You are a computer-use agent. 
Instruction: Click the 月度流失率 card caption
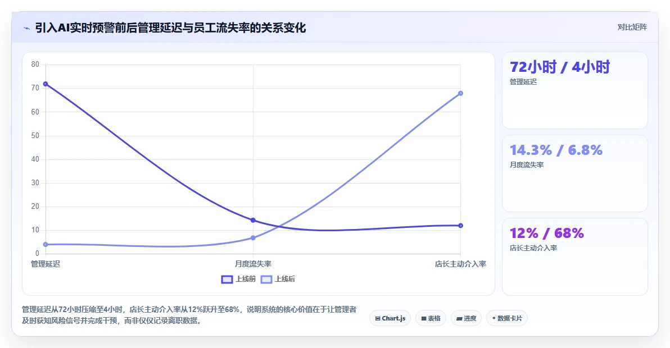coord(527,165)
